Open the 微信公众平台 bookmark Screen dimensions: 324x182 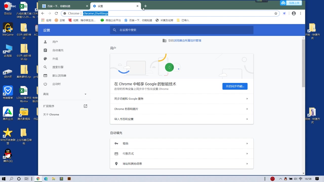point(111,20)
